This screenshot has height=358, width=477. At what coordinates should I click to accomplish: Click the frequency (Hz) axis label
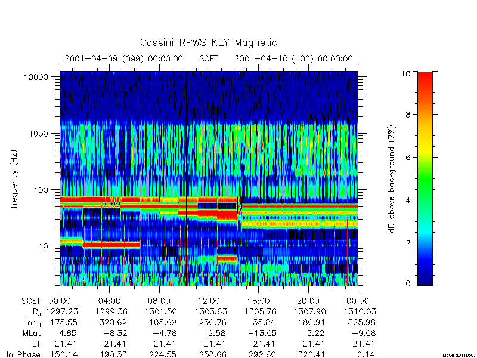(14, 180)
